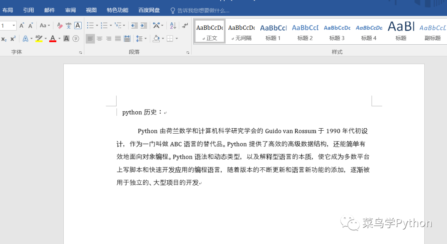The image size is (447, 244).
Task: Click the red Font Color swatch
Action: (x=53, y=38)
